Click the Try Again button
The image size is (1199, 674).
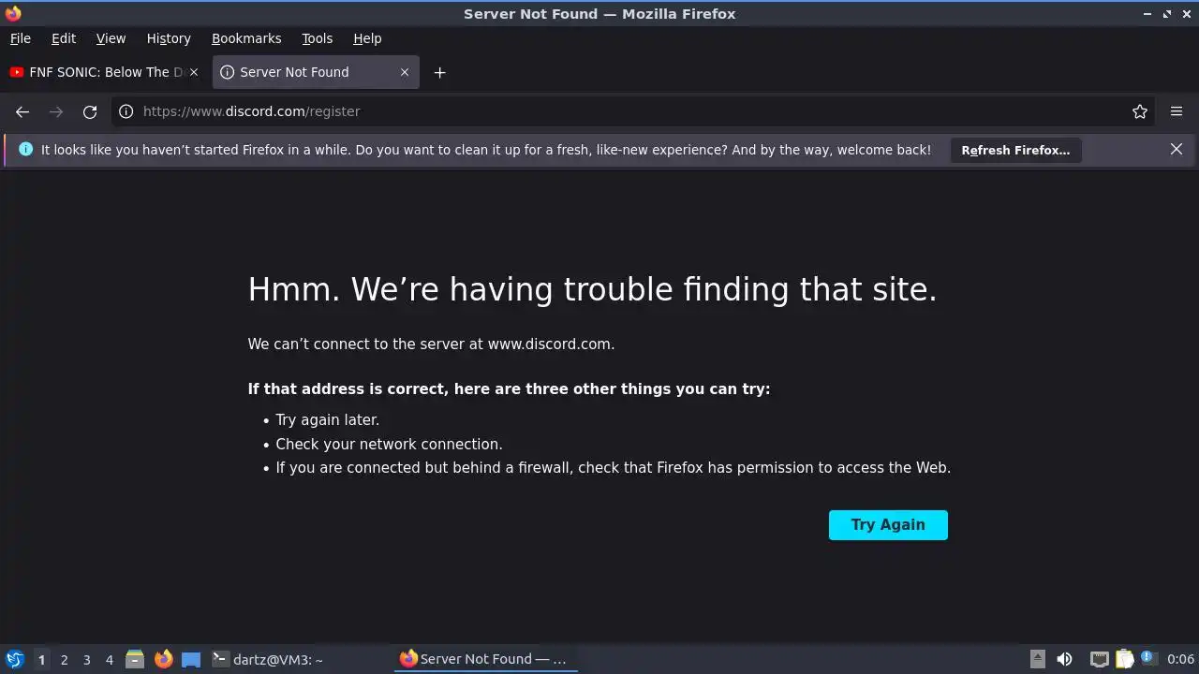point(888,525)
